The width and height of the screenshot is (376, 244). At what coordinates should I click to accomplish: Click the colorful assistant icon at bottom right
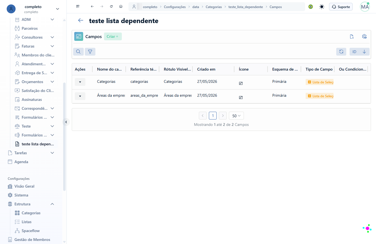pos(367,228)
